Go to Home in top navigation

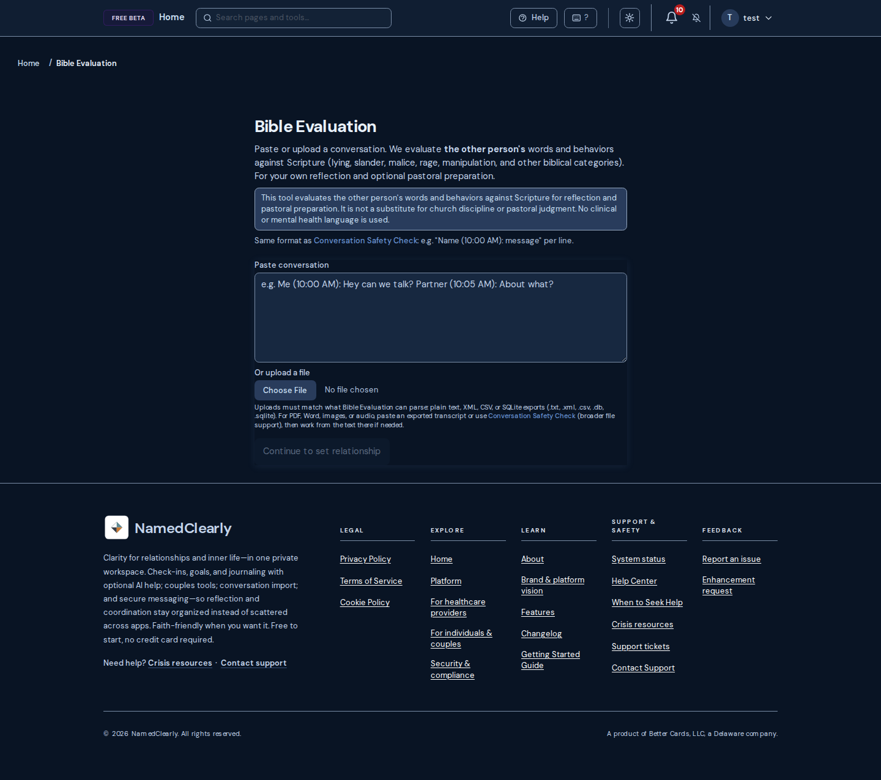coord(171,17)
